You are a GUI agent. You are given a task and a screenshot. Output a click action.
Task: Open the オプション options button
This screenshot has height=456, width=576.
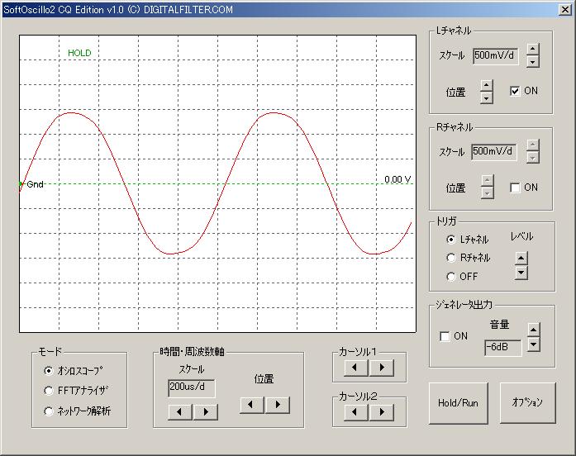527,403
